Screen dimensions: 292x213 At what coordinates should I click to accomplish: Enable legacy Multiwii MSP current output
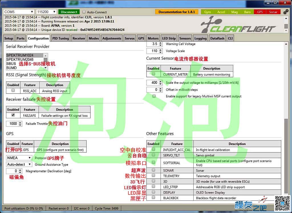154,96
